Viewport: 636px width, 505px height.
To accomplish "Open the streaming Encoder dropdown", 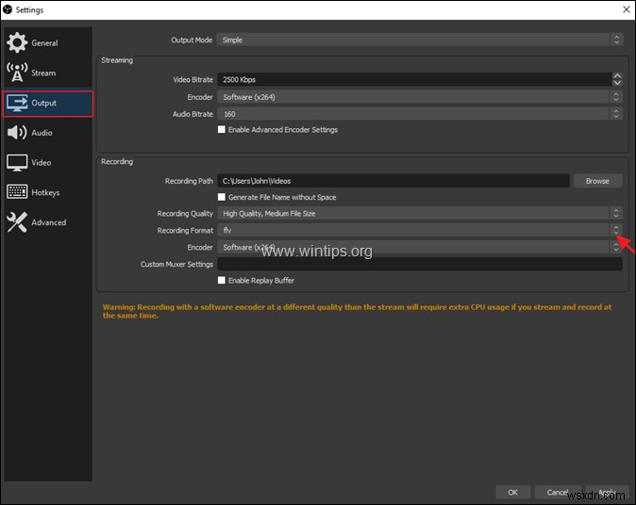I will tap(419, 97).
